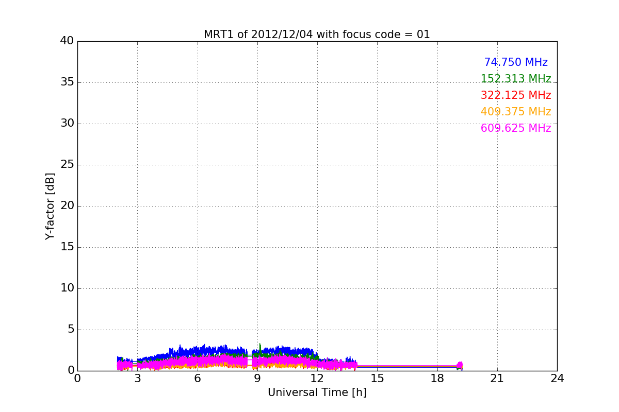Click the x-axis tick label 12

[317, 379]
